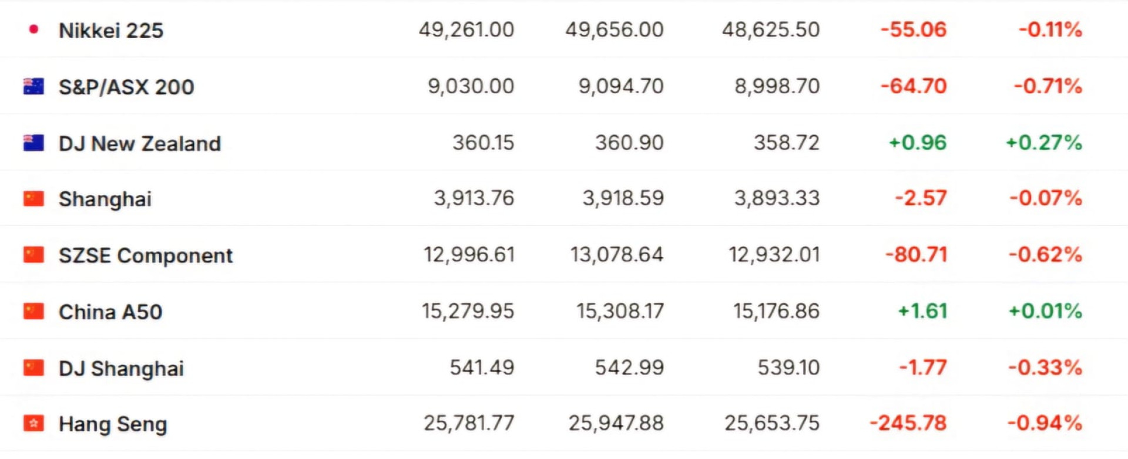
Task: Click the China flag beside Shanghai index
Action: 33,199
